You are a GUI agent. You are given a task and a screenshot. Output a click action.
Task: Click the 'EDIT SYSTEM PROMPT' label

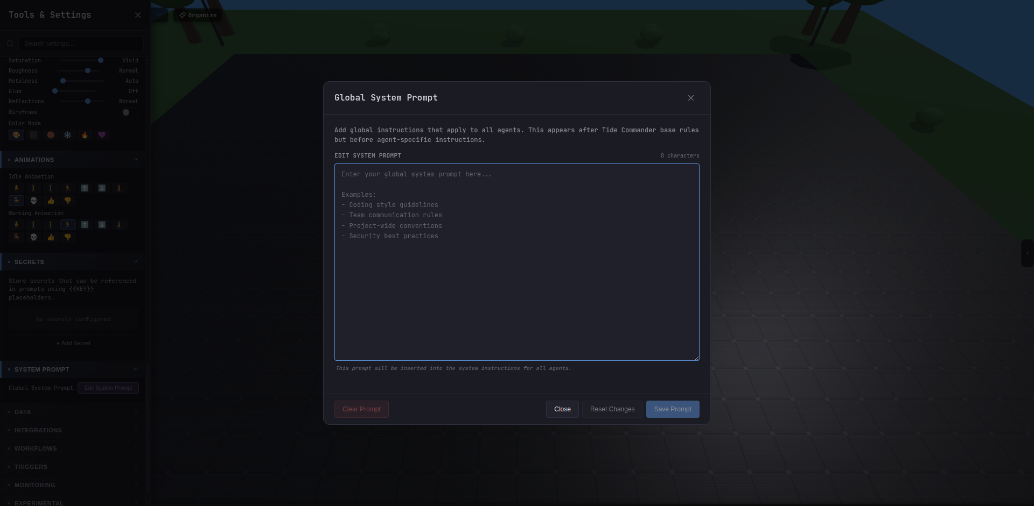(368, 155)
